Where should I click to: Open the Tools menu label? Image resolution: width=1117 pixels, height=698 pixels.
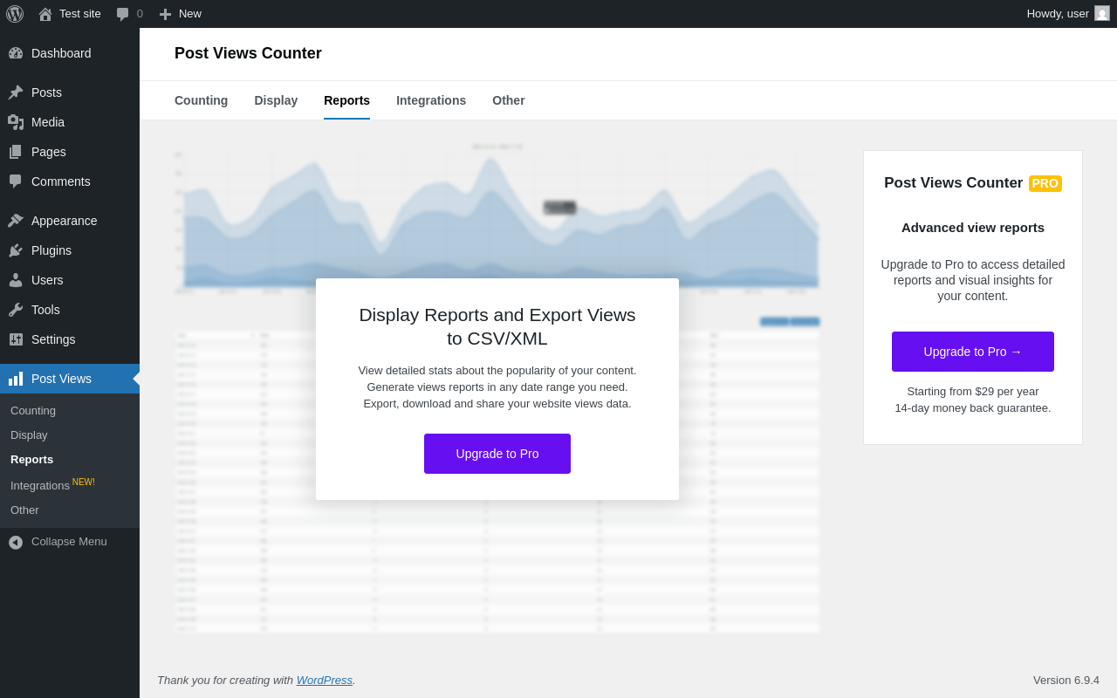(x=45, y=310)
